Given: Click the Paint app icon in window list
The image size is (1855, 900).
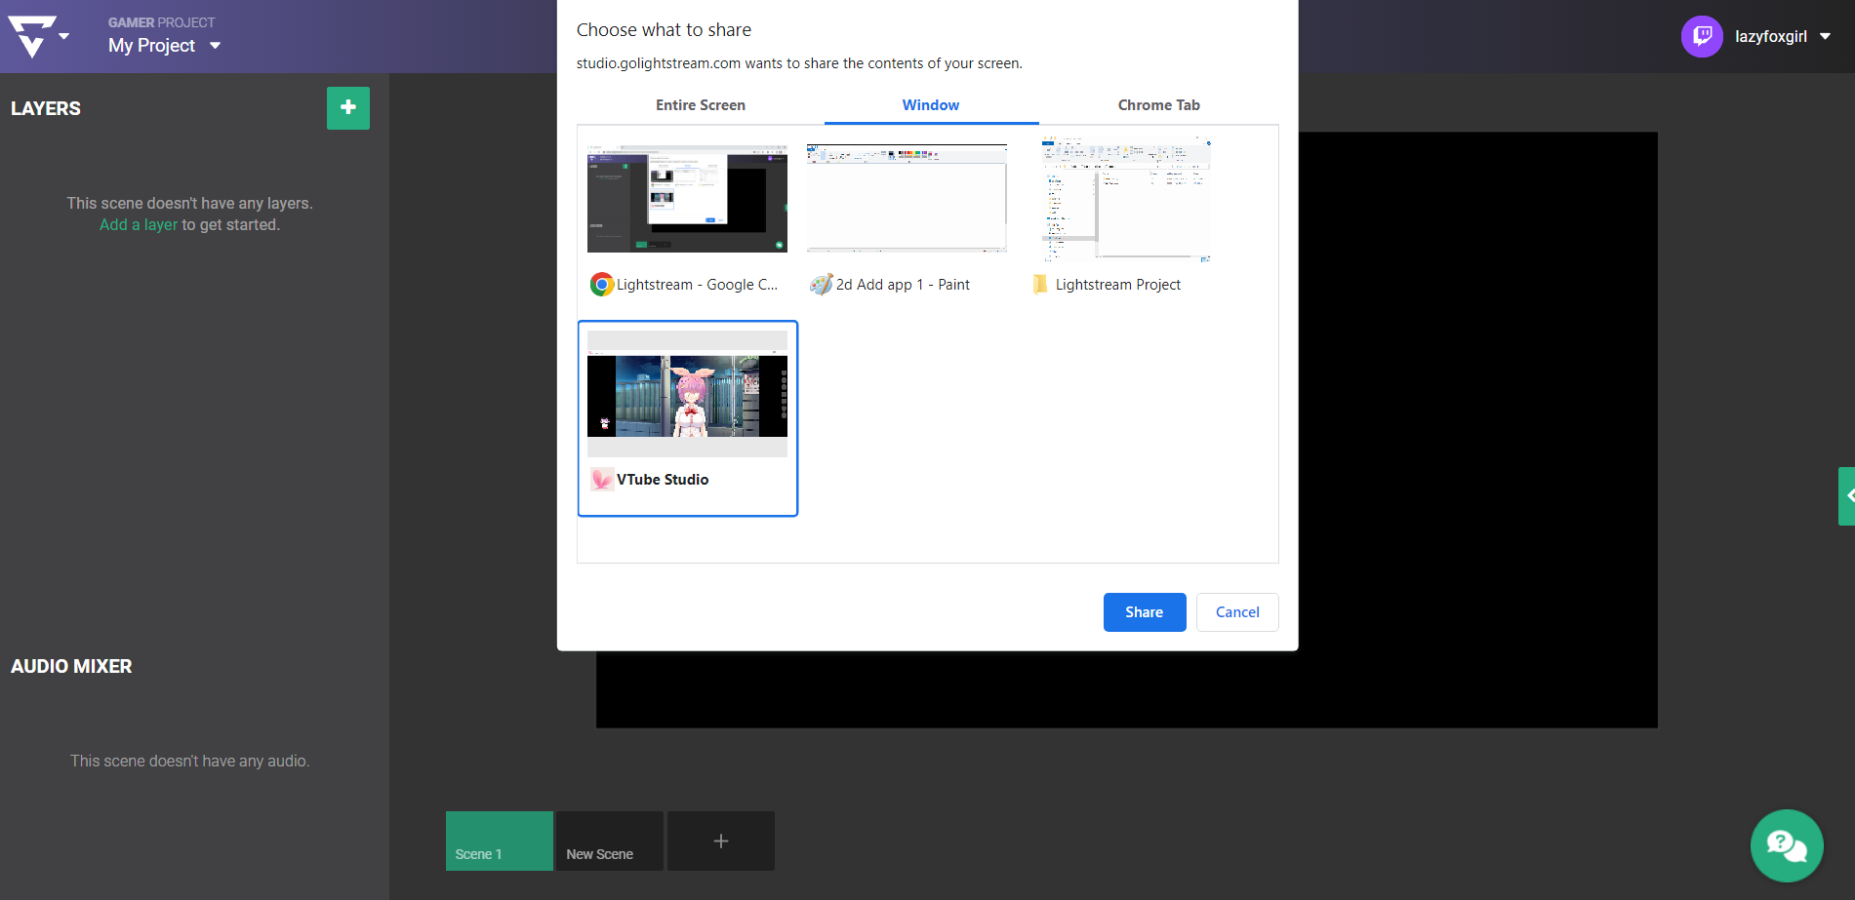Looking at the screenshot, I should (821, 285).
